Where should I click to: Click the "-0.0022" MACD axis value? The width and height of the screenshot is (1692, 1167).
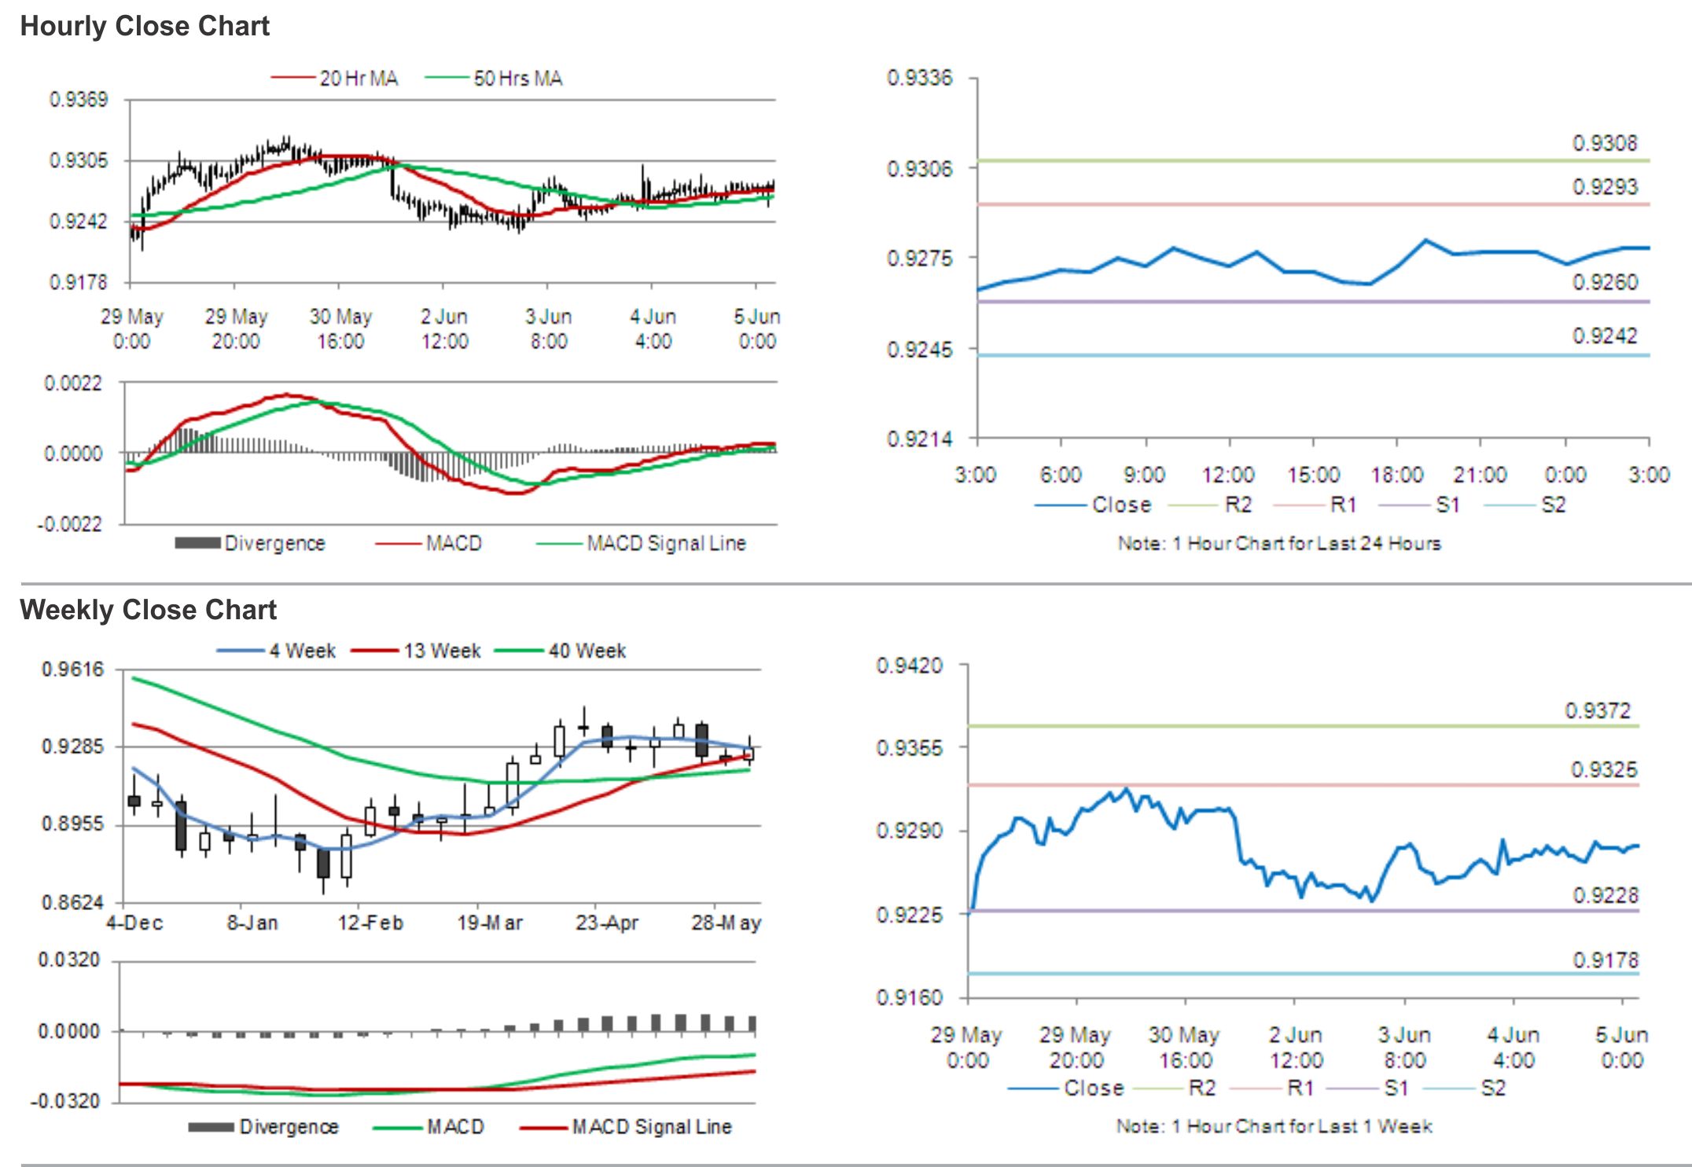tap(69, 524)
